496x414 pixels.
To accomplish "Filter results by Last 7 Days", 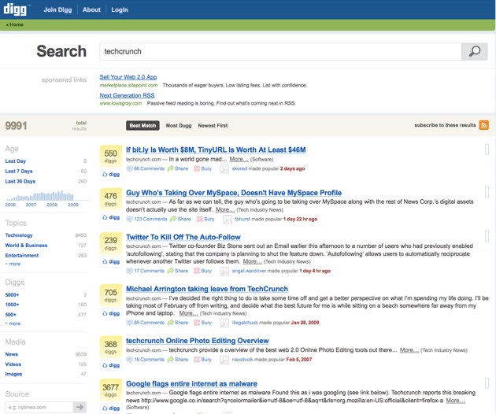I will [19, 171].
